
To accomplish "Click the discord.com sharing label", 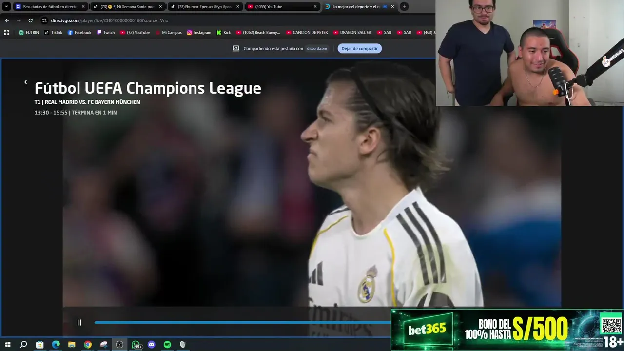I will (x=317, y=48).
